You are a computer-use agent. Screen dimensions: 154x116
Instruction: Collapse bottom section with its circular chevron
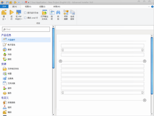coord(144,100)
